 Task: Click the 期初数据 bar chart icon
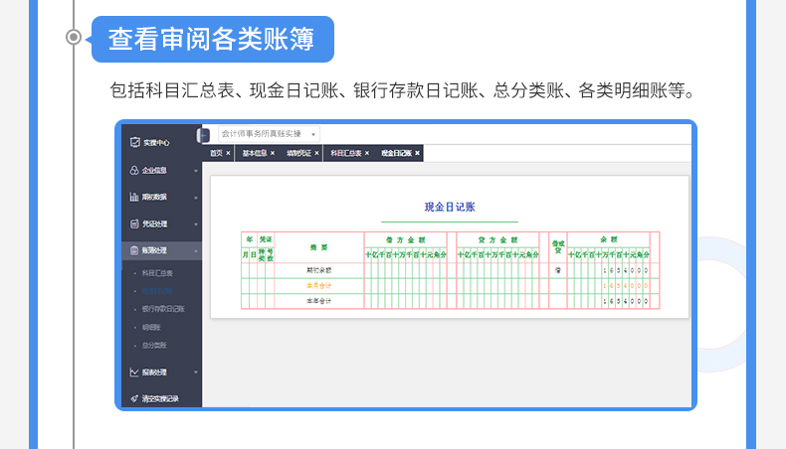134,197
